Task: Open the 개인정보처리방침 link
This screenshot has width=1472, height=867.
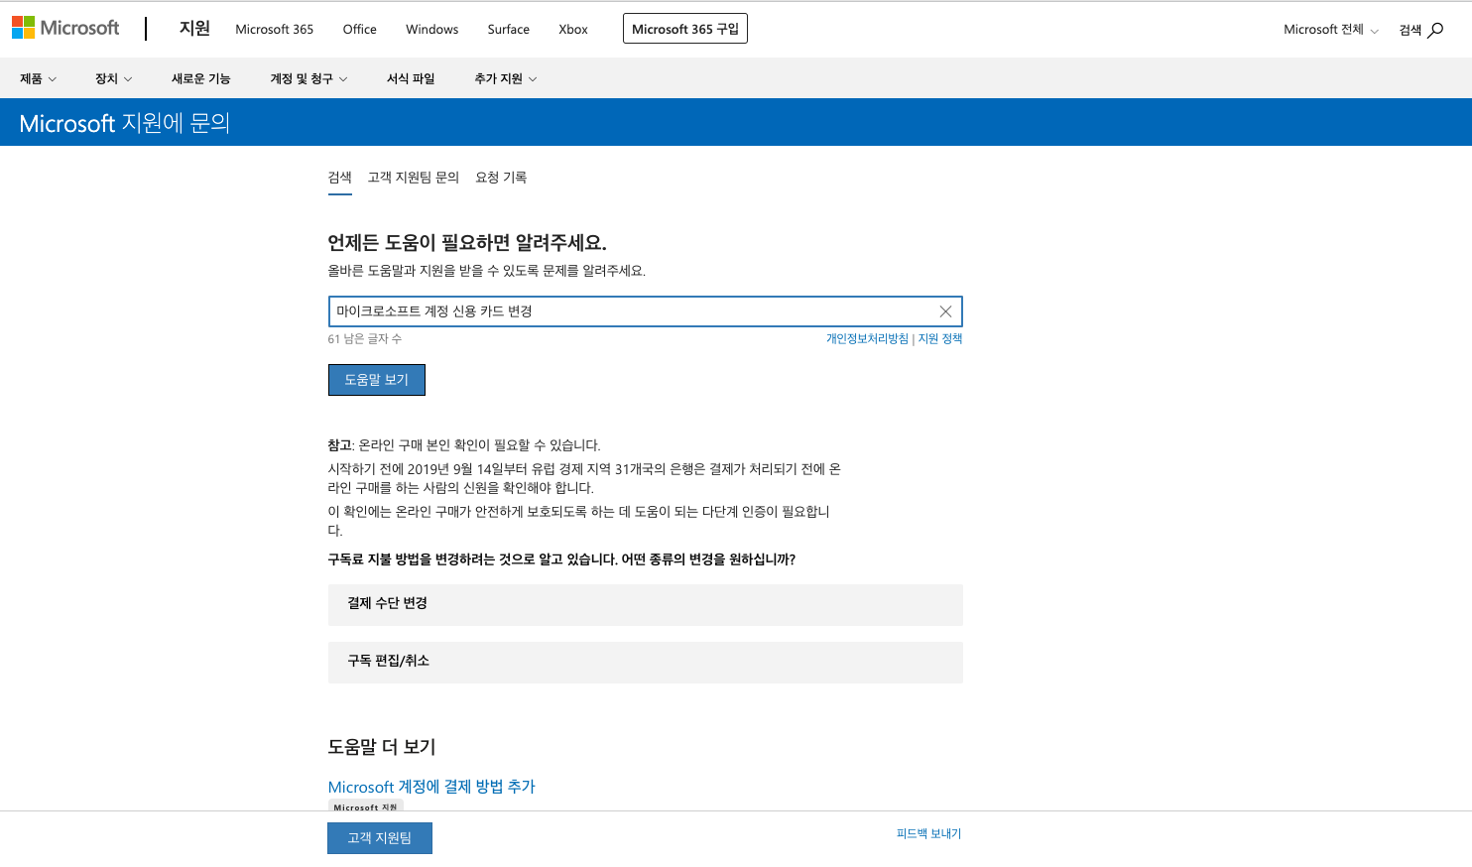Action: (867, 338)
